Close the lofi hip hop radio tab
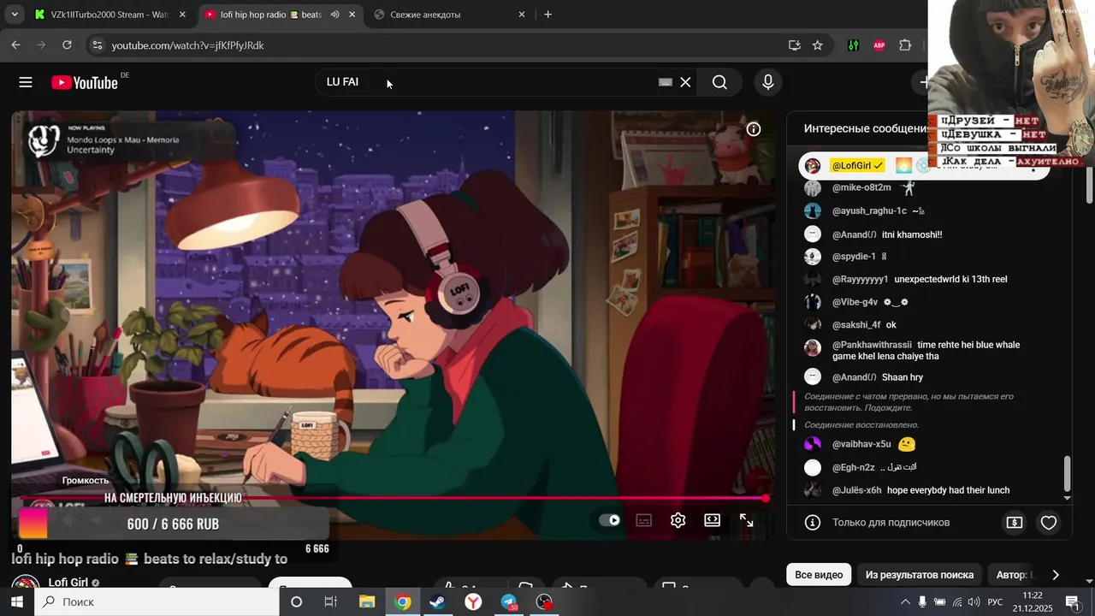The height and width of the screenshot is (616, 1095). tap(352, 15)
